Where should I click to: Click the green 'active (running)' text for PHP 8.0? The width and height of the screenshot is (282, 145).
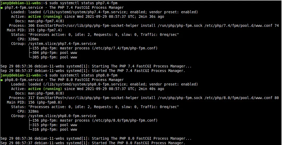45,89
